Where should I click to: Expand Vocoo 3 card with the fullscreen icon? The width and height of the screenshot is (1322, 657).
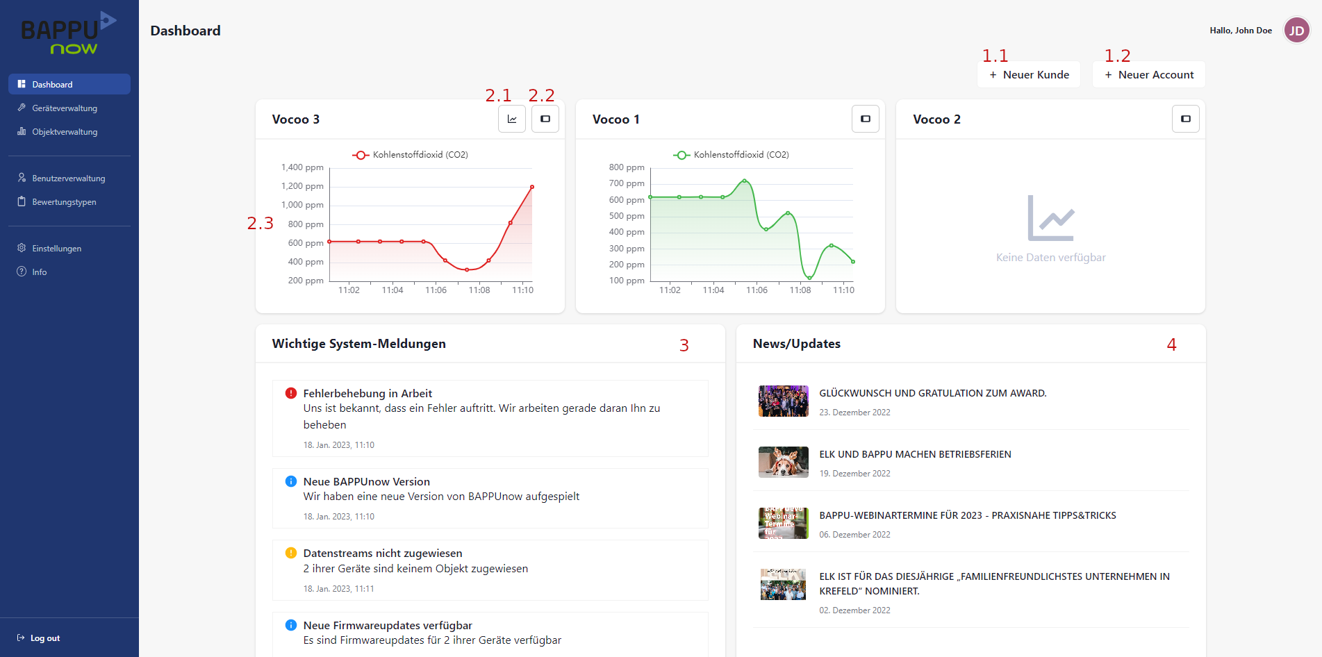pyautogui.click(x=545, y=119)
